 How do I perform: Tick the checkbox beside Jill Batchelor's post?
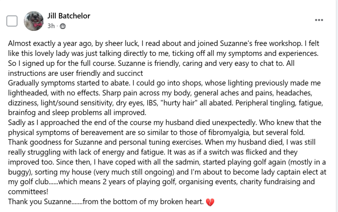(12, 21)
